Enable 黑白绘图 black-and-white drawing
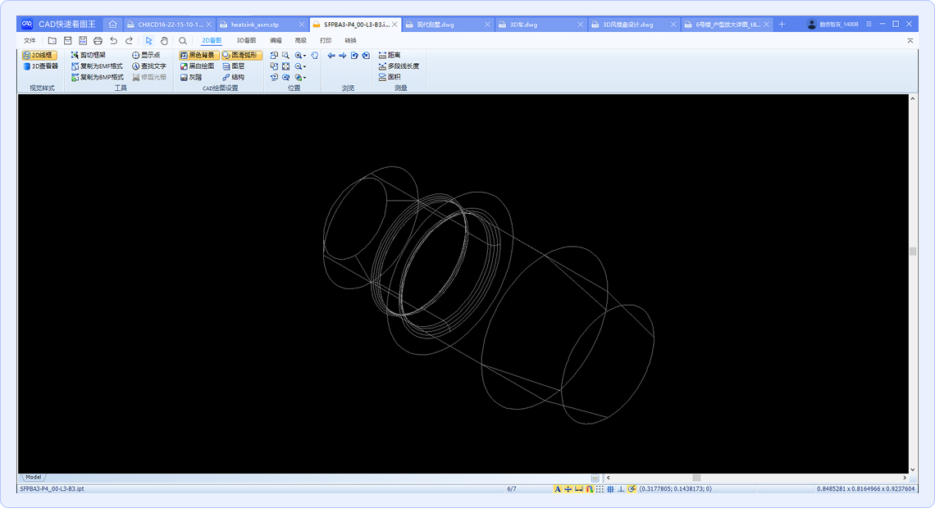Image resolution: width=935 pixels, height=508 pixels. [197, 66]
